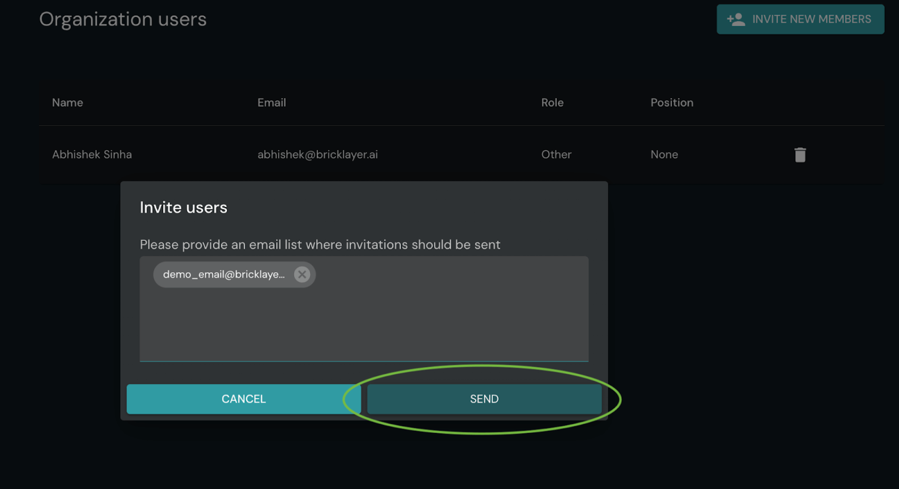The width and height of the screenshot is (899, 489).
Task: Click the email list instruction text
Action: click(320, 245)
